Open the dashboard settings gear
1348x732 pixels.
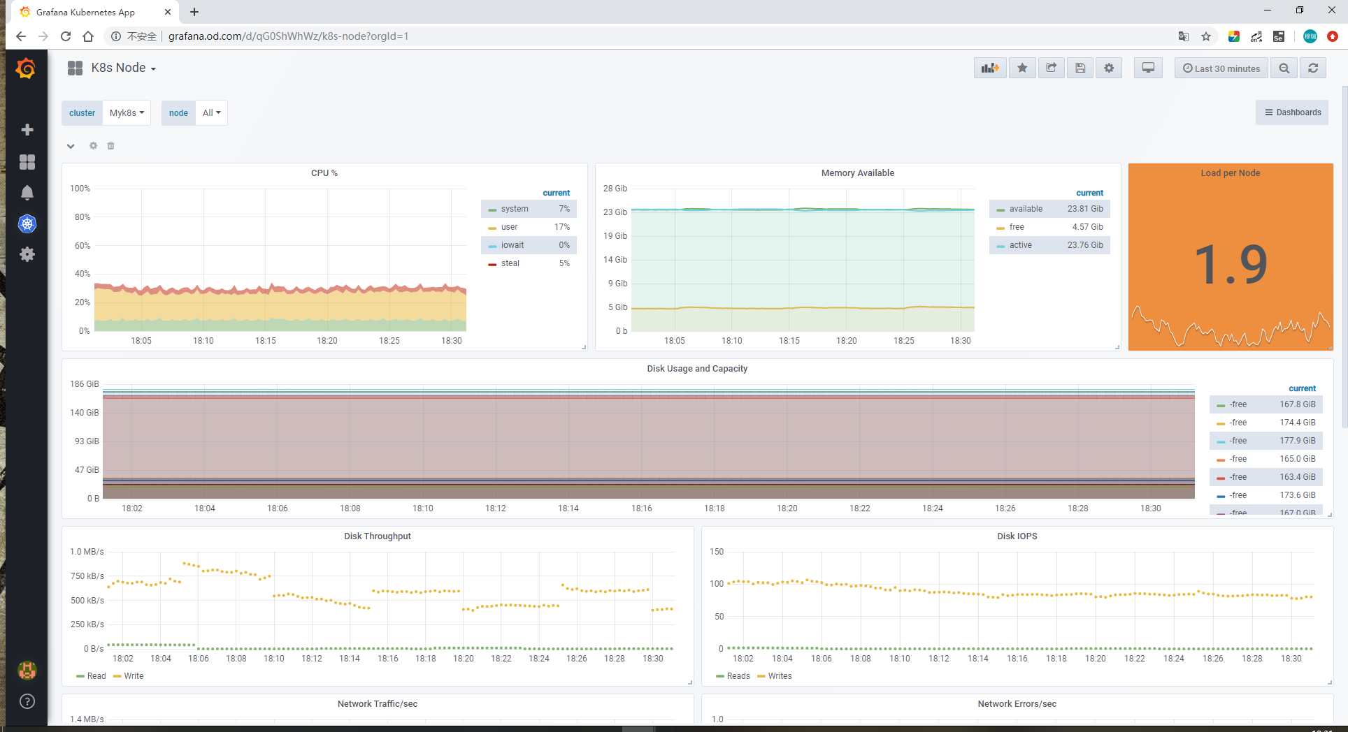point(1109,68)
